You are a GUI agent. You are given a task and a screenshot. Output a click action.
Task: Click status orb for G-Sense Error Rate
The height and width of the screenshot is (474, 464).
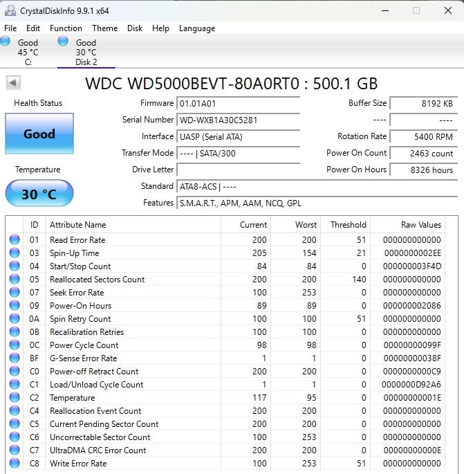point(15,358)
